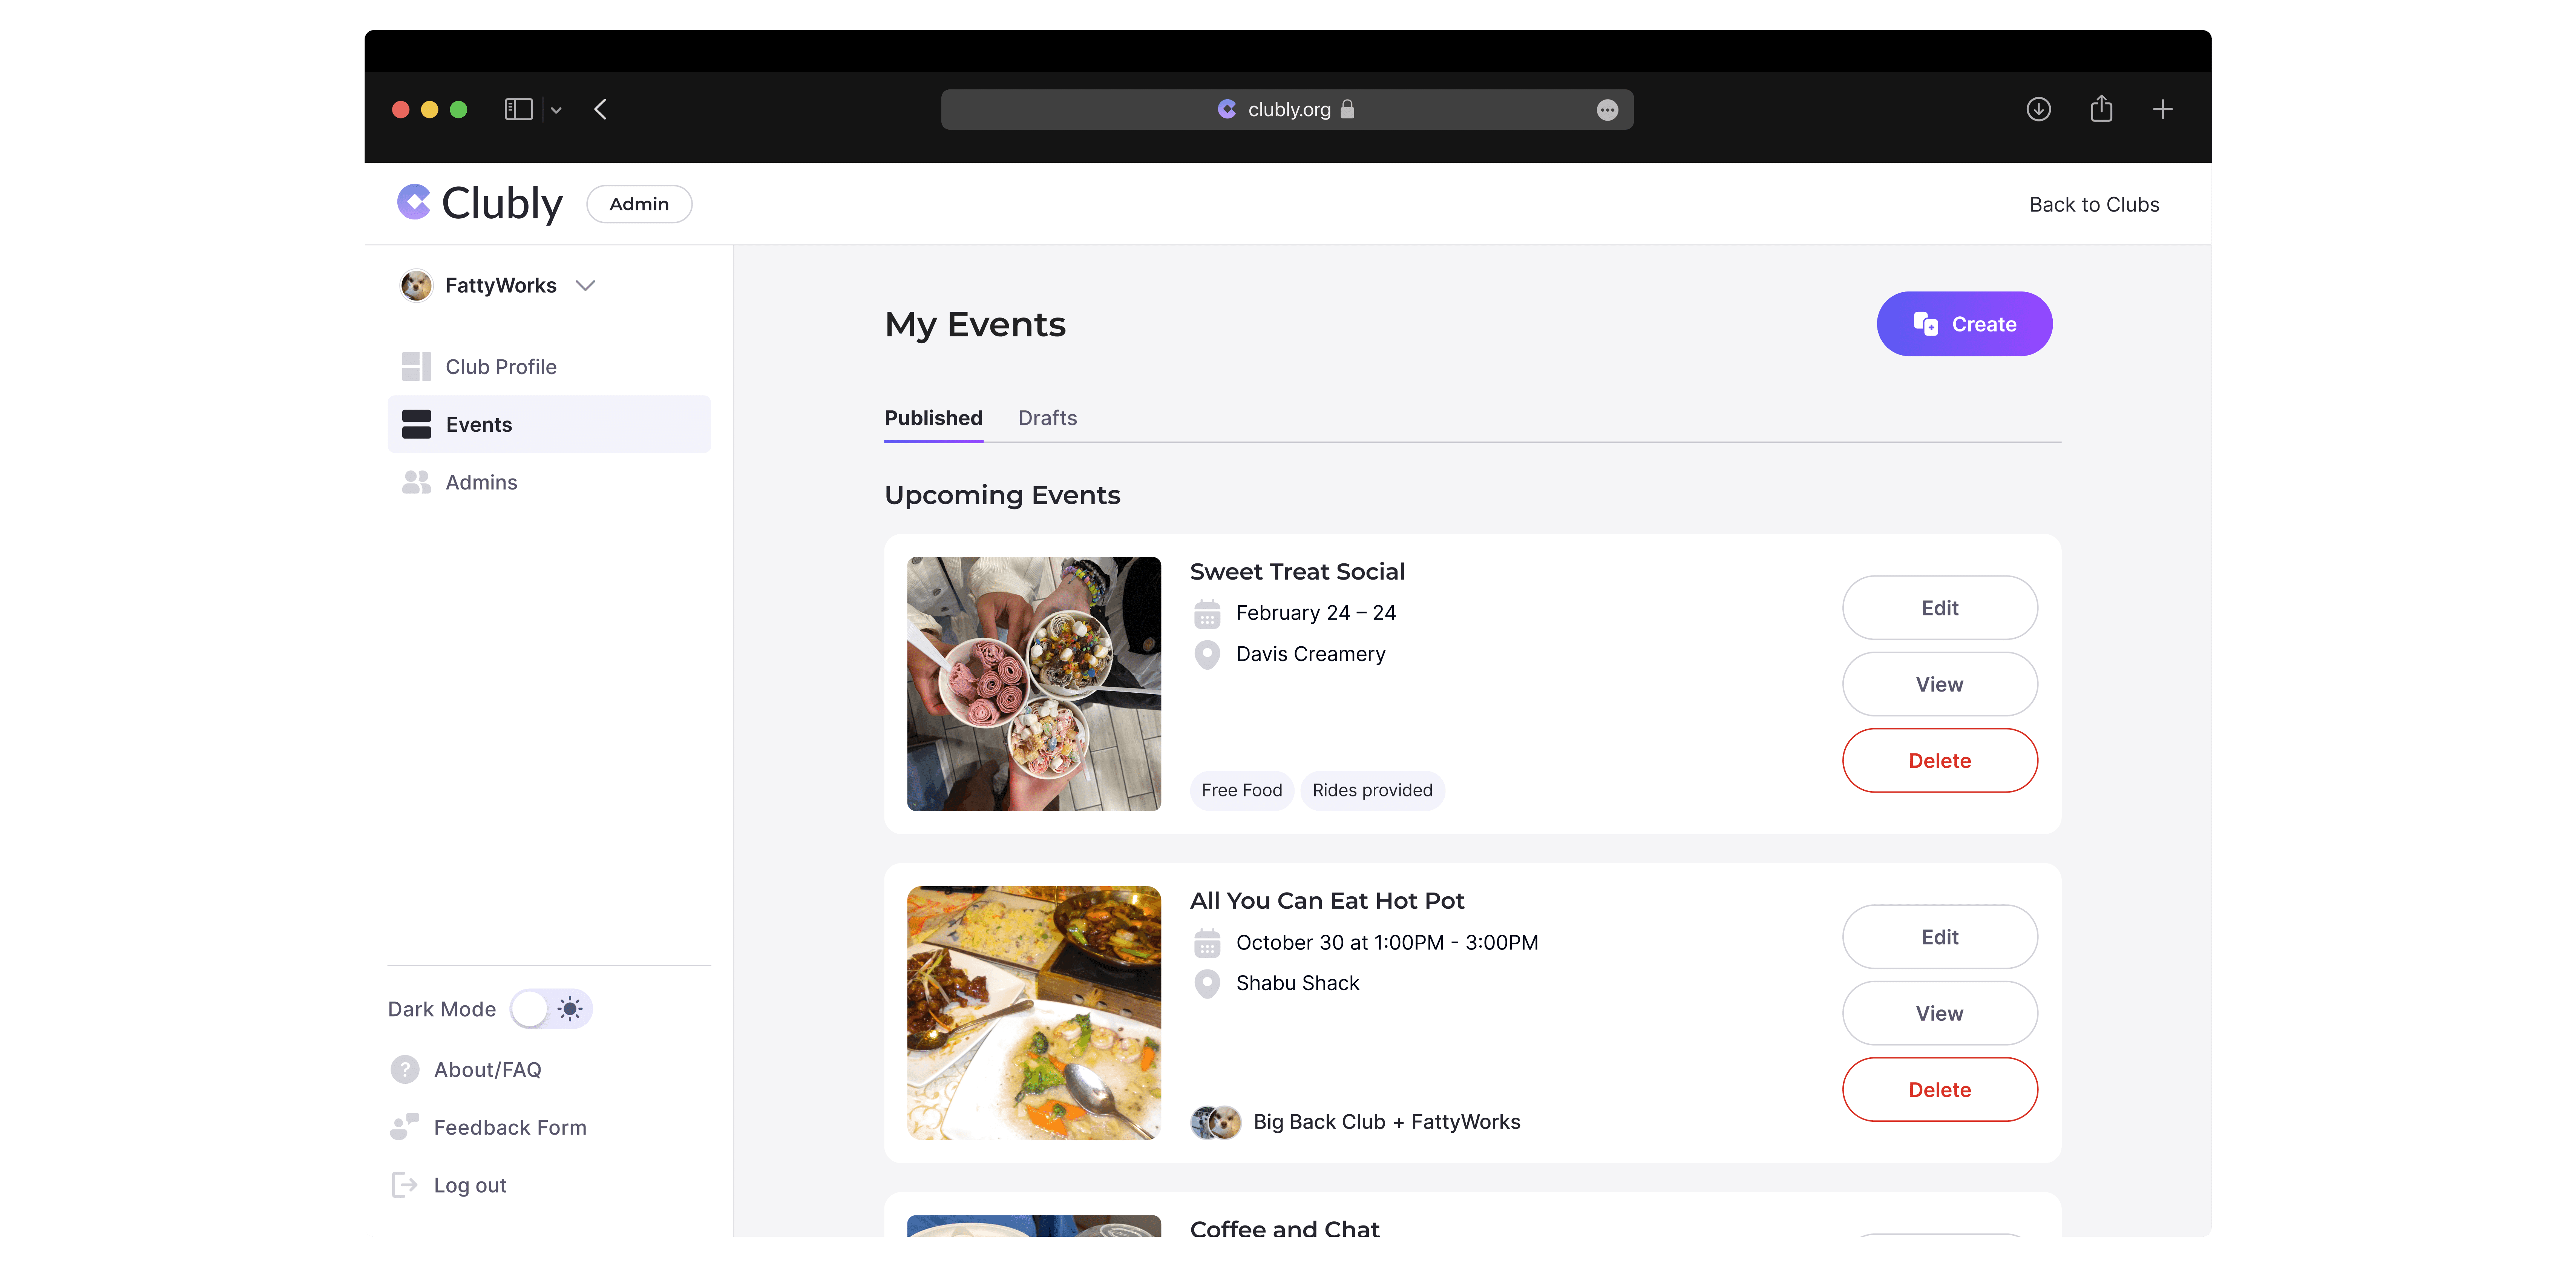
Task: Click the Log out icon
Action: (x=405, y=1185)
